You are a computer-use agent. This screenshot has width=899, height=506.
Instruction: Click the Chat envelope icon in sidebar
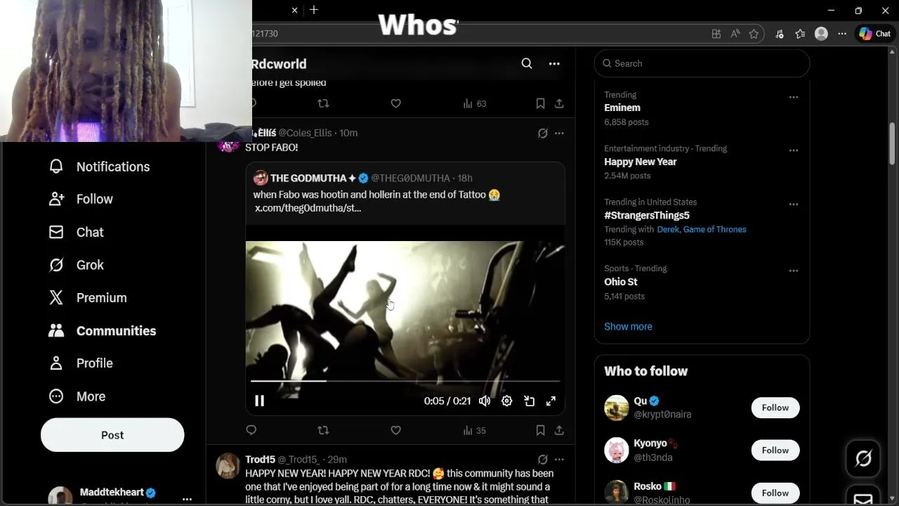56,232
